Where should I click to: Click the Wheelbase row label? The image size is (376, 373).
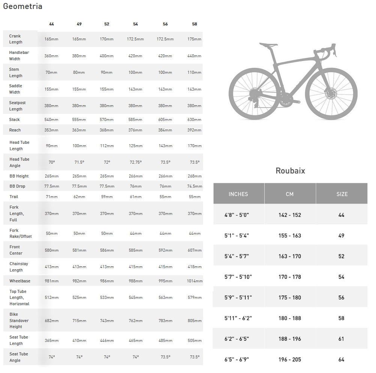coord(20,281)
